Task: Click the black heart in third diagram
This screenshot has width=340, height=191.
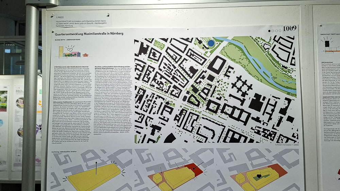Action: (259, 176)
